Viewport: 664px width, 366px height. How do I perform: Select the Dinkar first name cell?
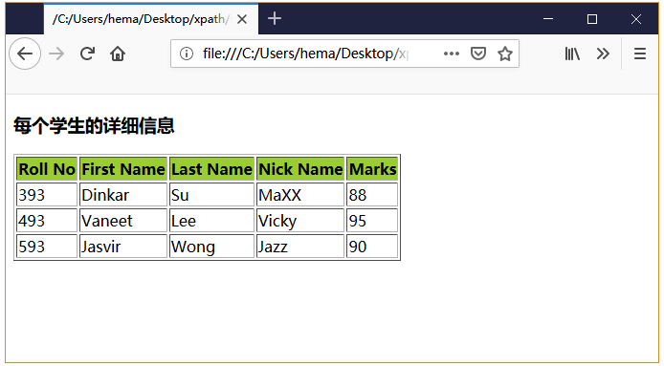click(123, 195)
